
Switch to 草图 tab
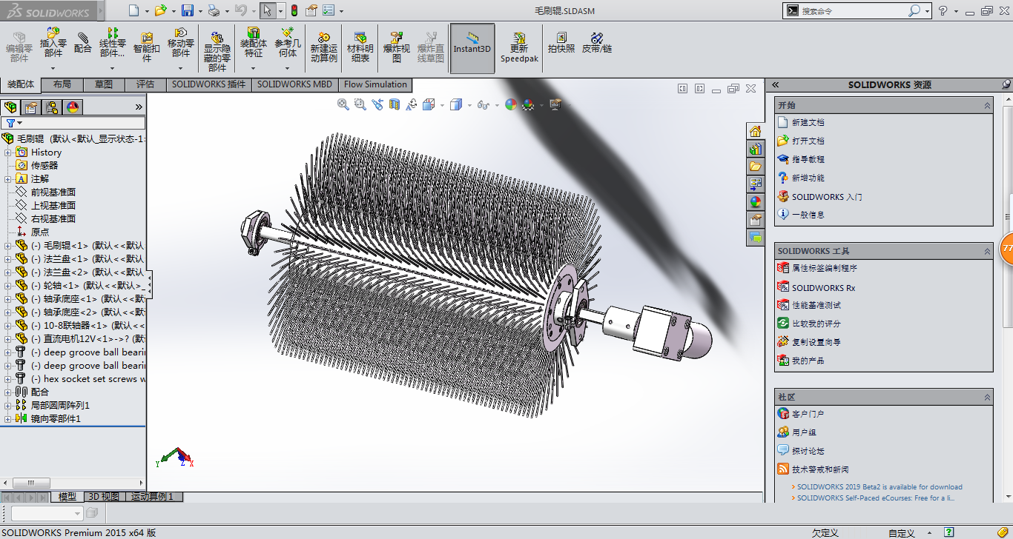pyautogui.click(x=104, y=84)
